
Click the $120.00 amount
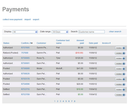[79, 58]
